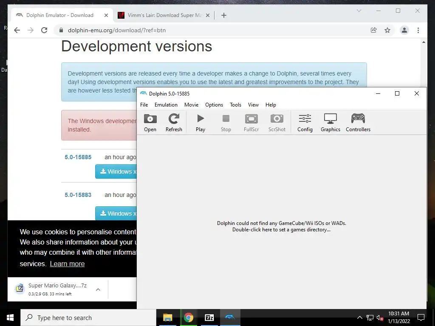Open the Movie menu in Dolphin

pyautogui.click(x=192, y=105)
